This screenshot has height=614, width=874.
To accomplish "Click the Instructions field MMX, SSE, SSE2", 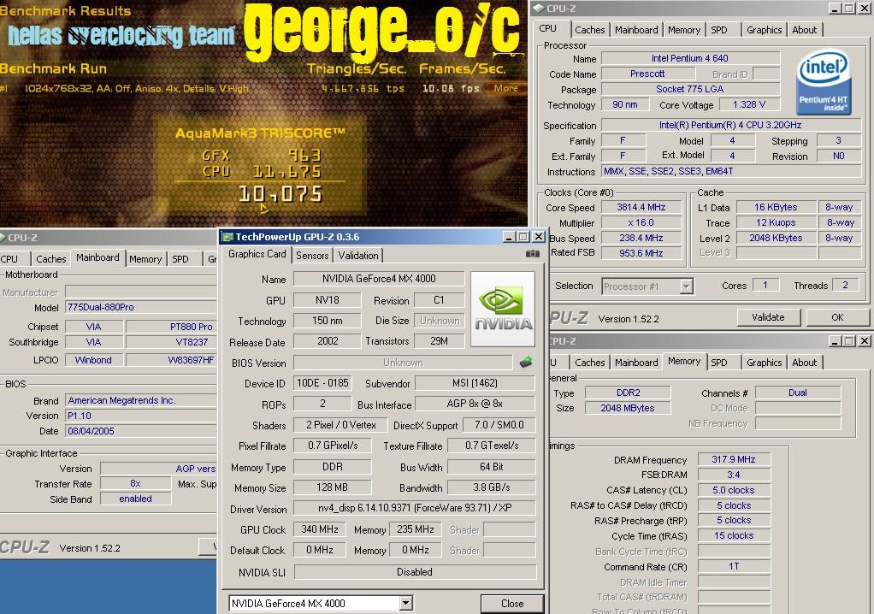I will [x=730, y=172].
